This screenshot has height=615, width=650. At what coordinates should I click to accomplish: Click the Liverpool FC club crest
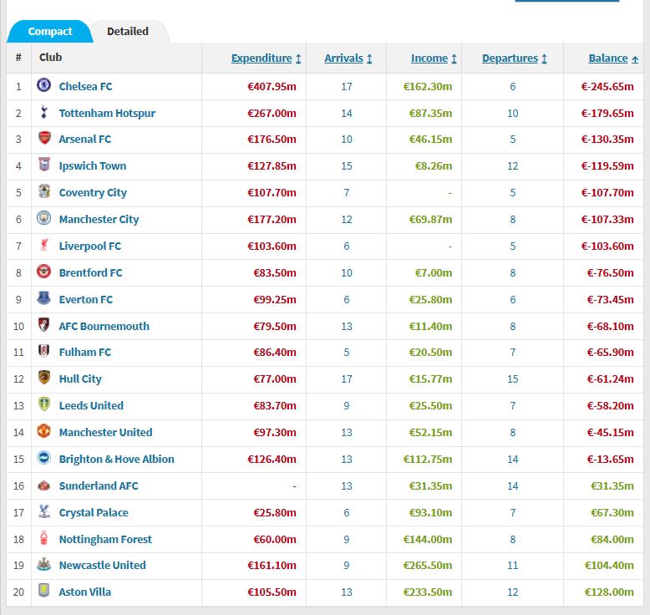[x=43, y=245]
